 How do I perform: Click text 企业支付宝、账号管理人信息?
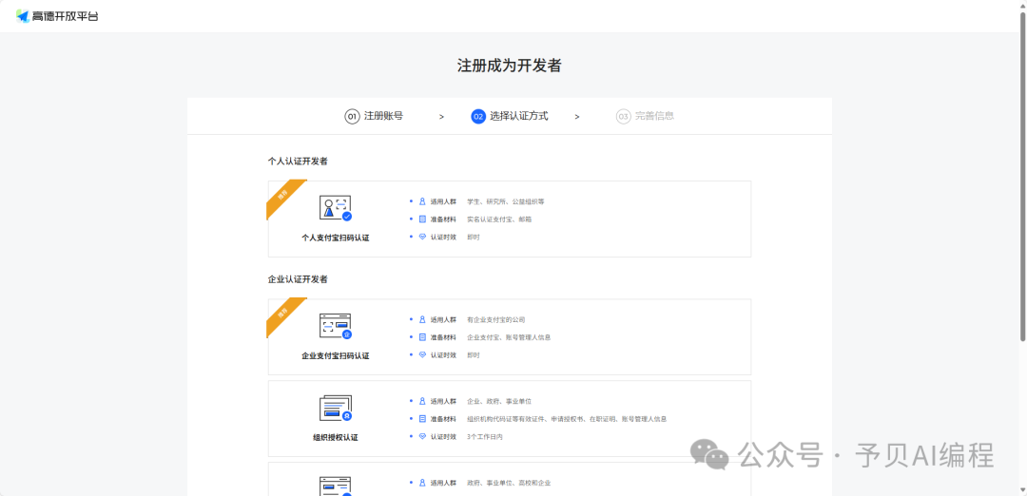(509, 337)
